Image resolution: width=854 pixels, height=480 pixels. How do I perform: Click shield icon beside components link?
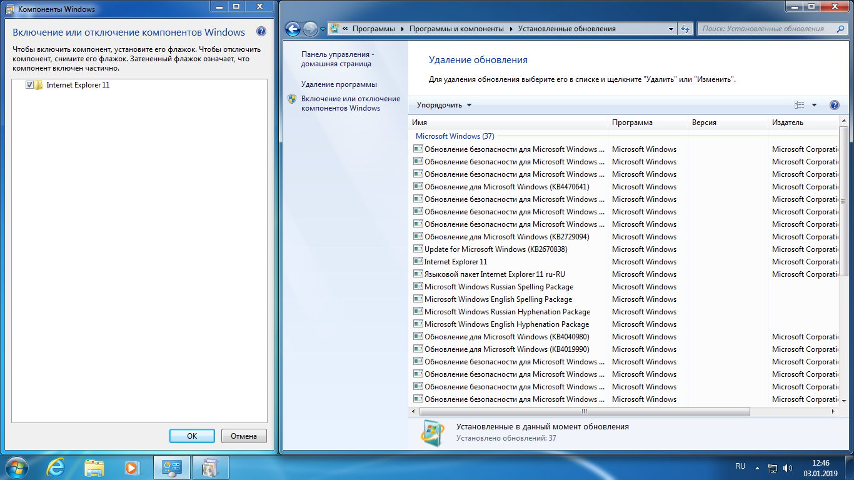292,99
